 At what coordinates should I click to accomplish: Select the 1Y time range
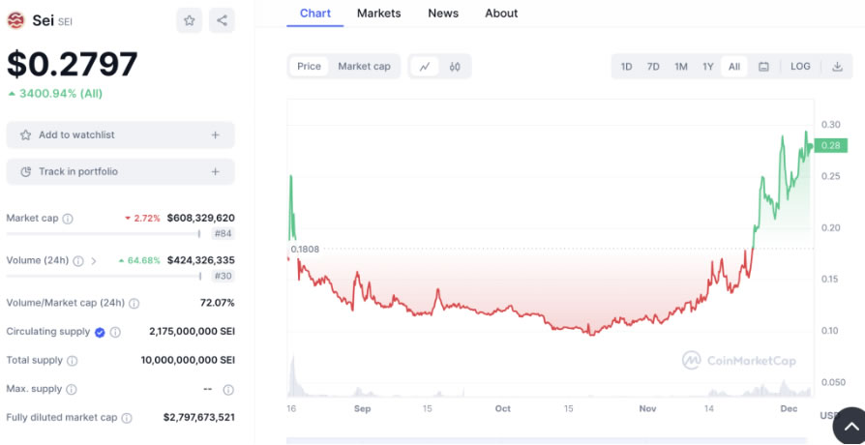tap(708, 67)
